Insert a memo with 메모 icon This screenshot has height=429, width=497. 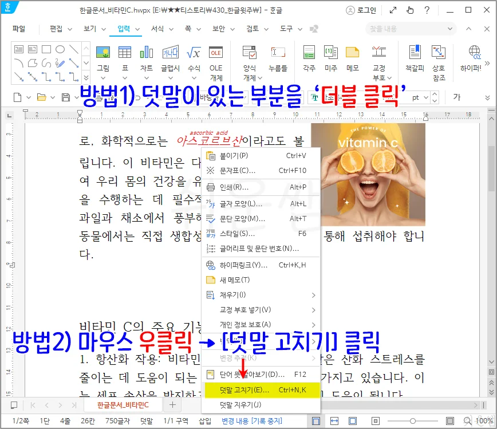tap(353, 52)
